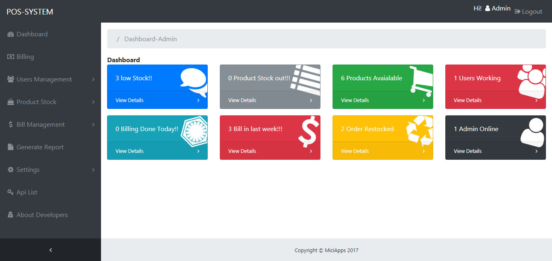Expand Settings submenu chevron
Image resolution: width=552 pixels, height=261 pixels.
pyautogui.click(x=93, y=170)
